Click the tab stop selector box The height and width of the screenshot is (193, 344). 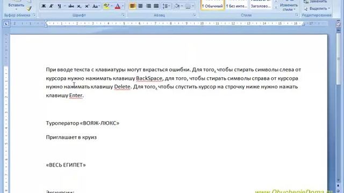6,24
